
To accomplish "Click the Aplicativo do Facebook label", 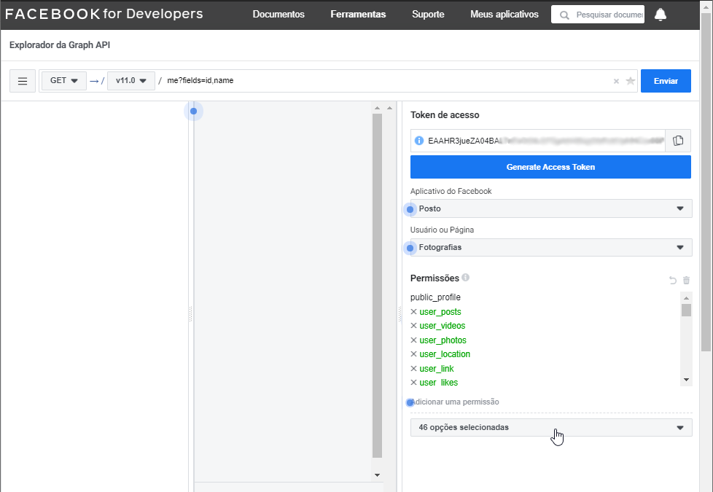I will (451, 192).
